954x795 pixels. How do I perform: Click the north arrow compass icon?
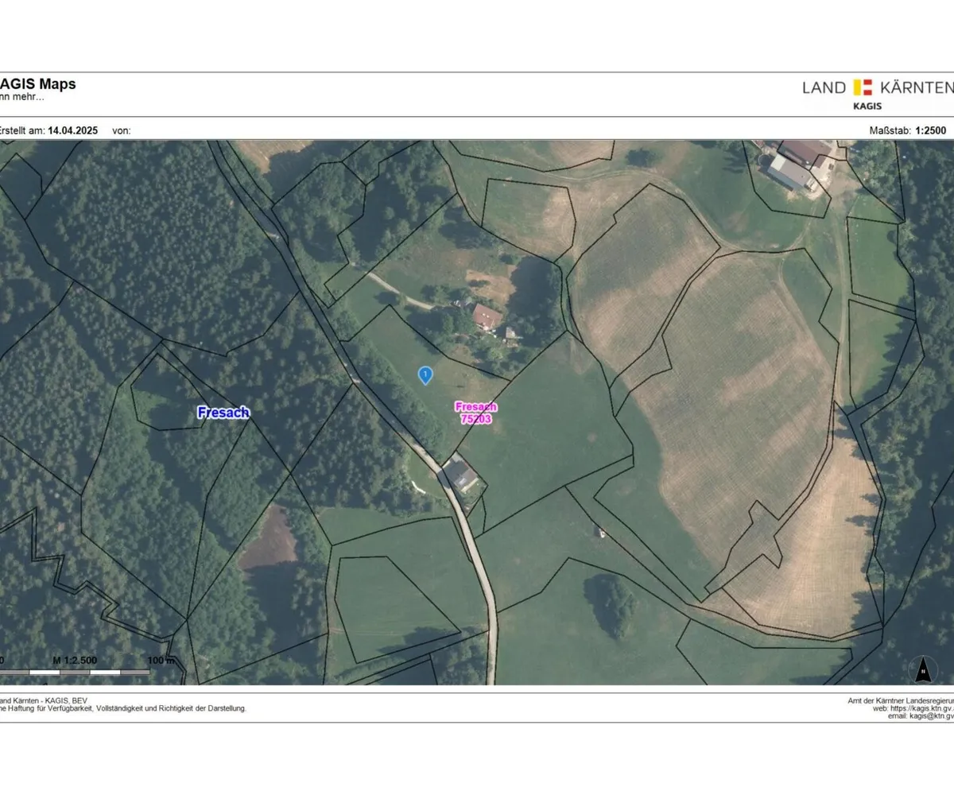coord(923,670)
